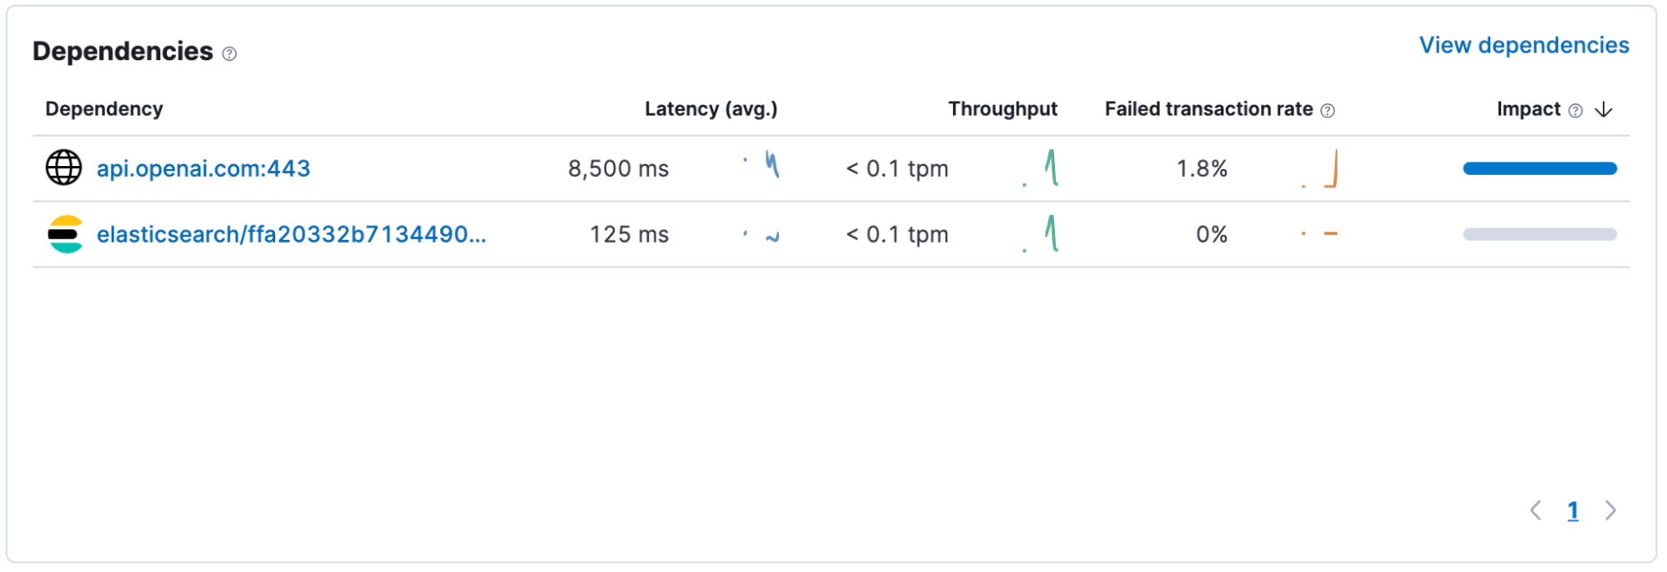1667x572 pixels.
Task: Click the previous page chevron
Action: (1537, 510)
